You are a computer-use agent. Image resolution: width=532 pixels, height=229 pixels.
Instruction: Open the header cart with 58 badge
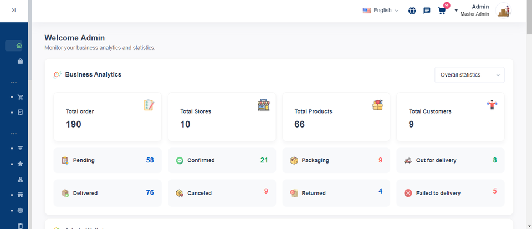tap(442, 11)
